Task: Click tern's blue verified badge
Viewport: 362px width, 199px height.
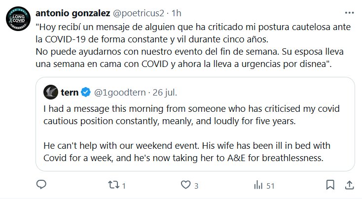Action: click(86, 92)
